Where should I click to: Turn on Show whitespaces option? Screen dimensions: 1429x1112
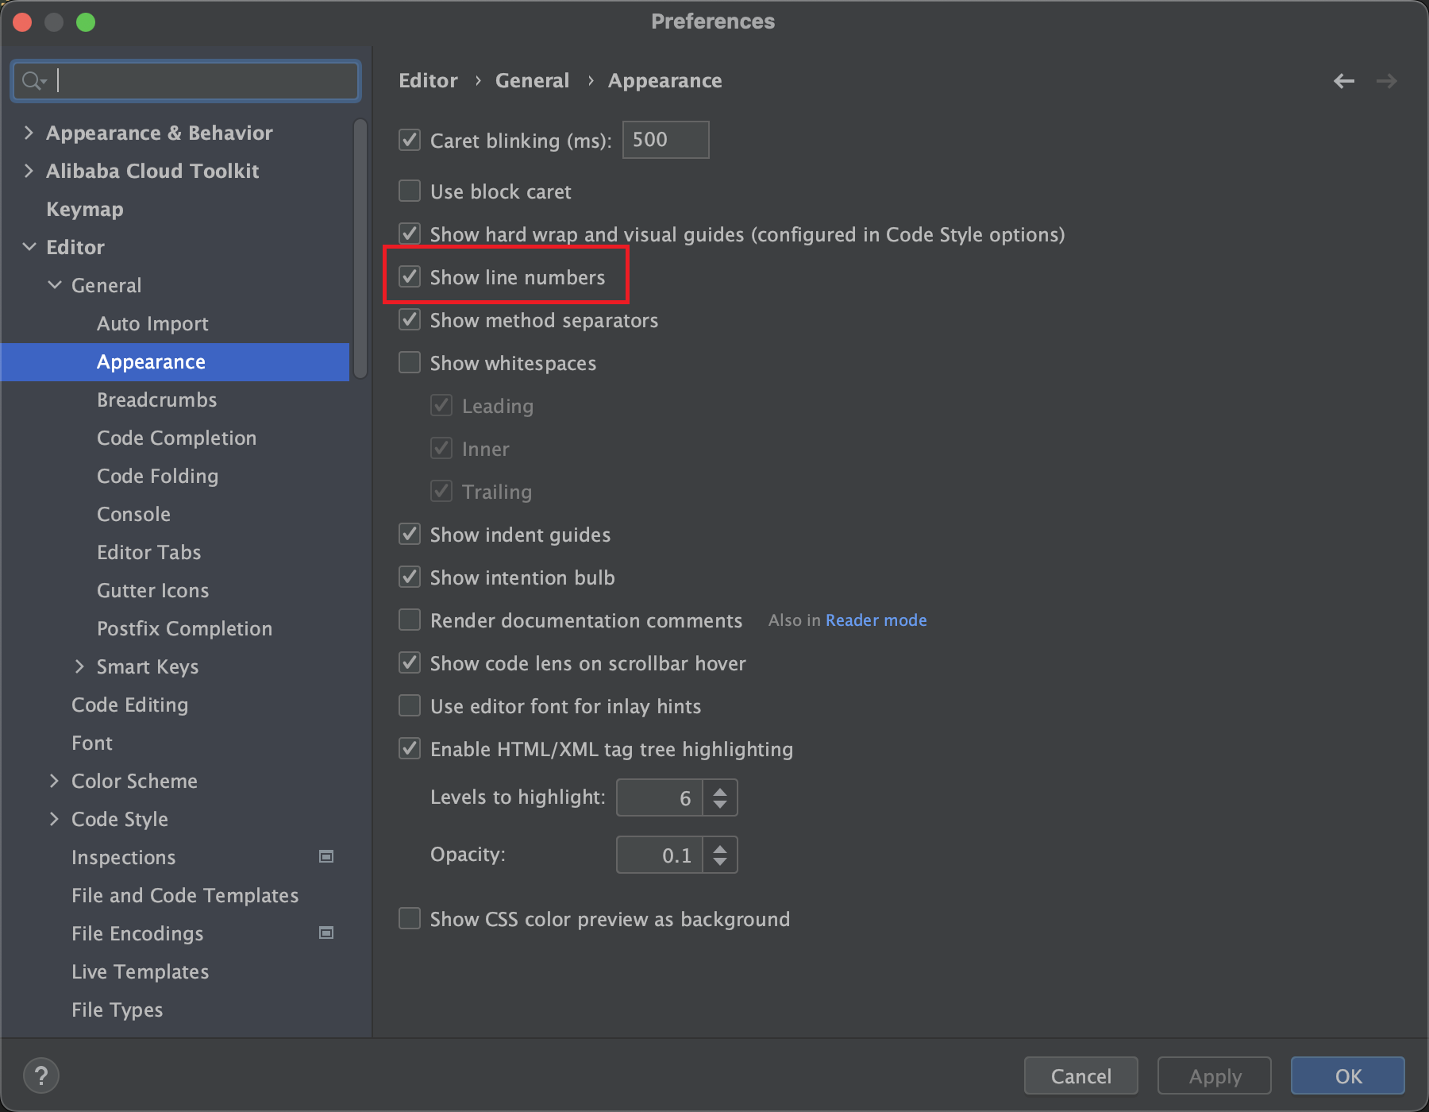click(410, 362)
